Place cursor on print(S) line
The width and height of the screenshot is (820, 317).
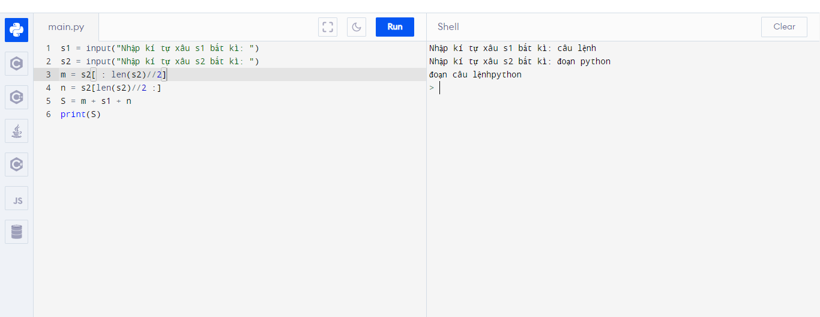click(x=80, y=114)
